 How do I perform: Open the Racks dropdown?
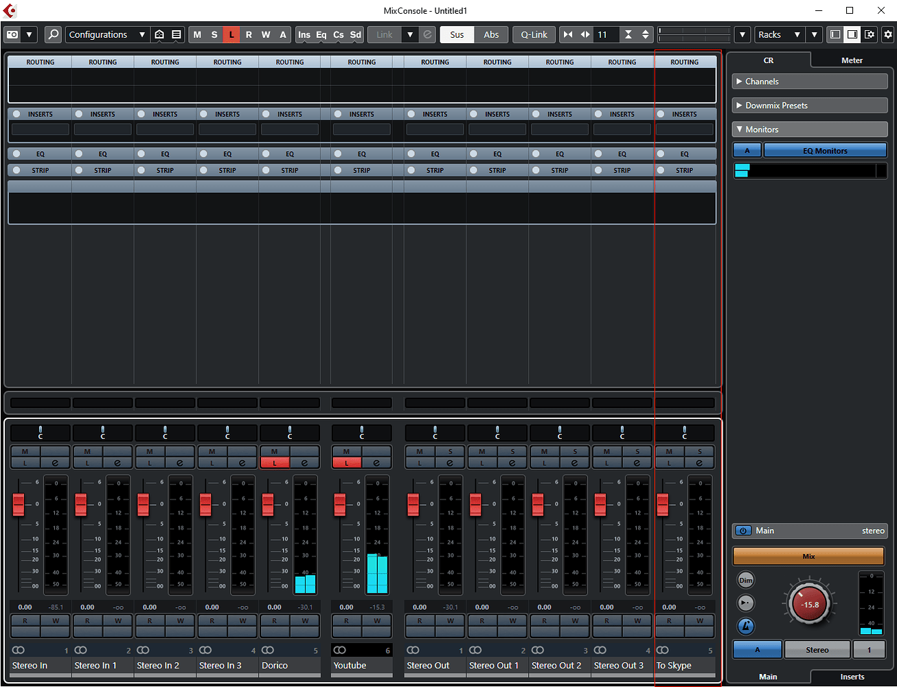coord(779,34)
